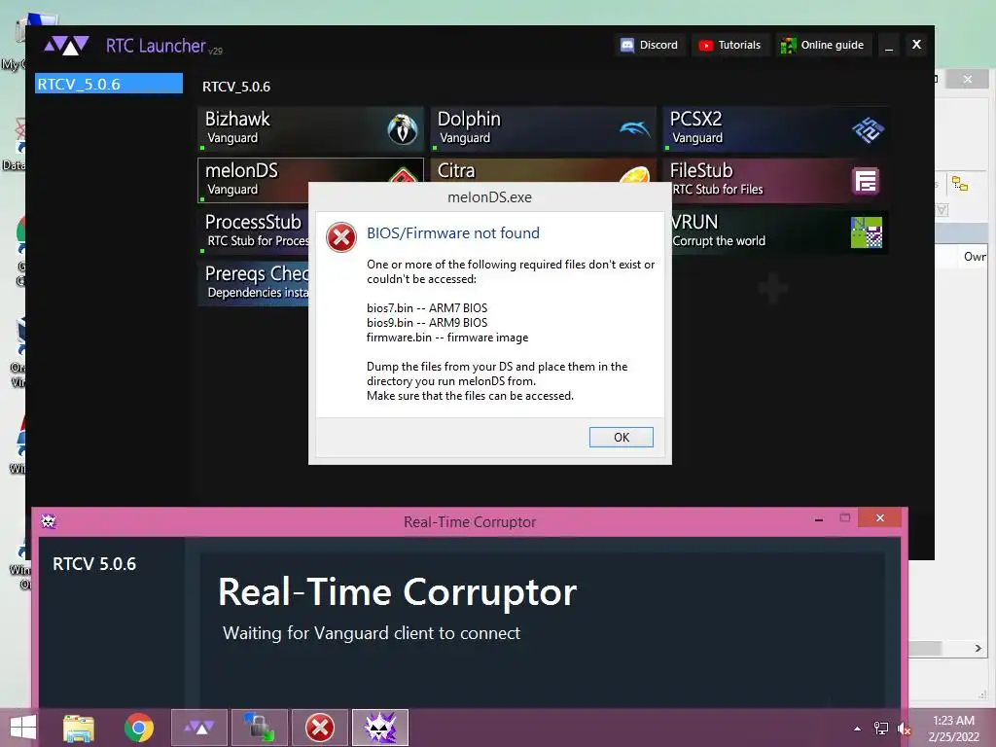Click the FileStub document icon

coord(866,181)
